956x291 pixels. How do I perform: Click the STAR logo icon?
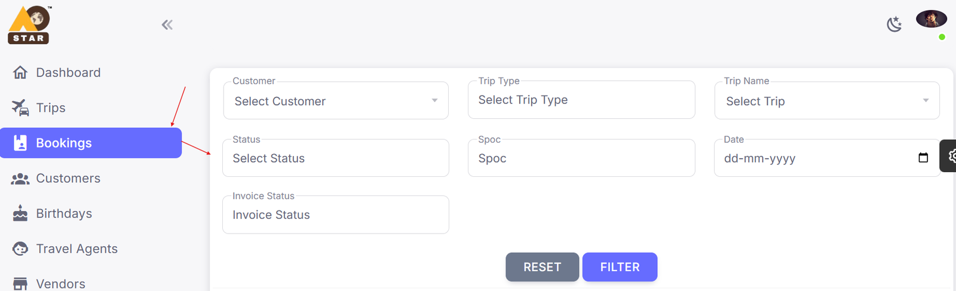29,25
